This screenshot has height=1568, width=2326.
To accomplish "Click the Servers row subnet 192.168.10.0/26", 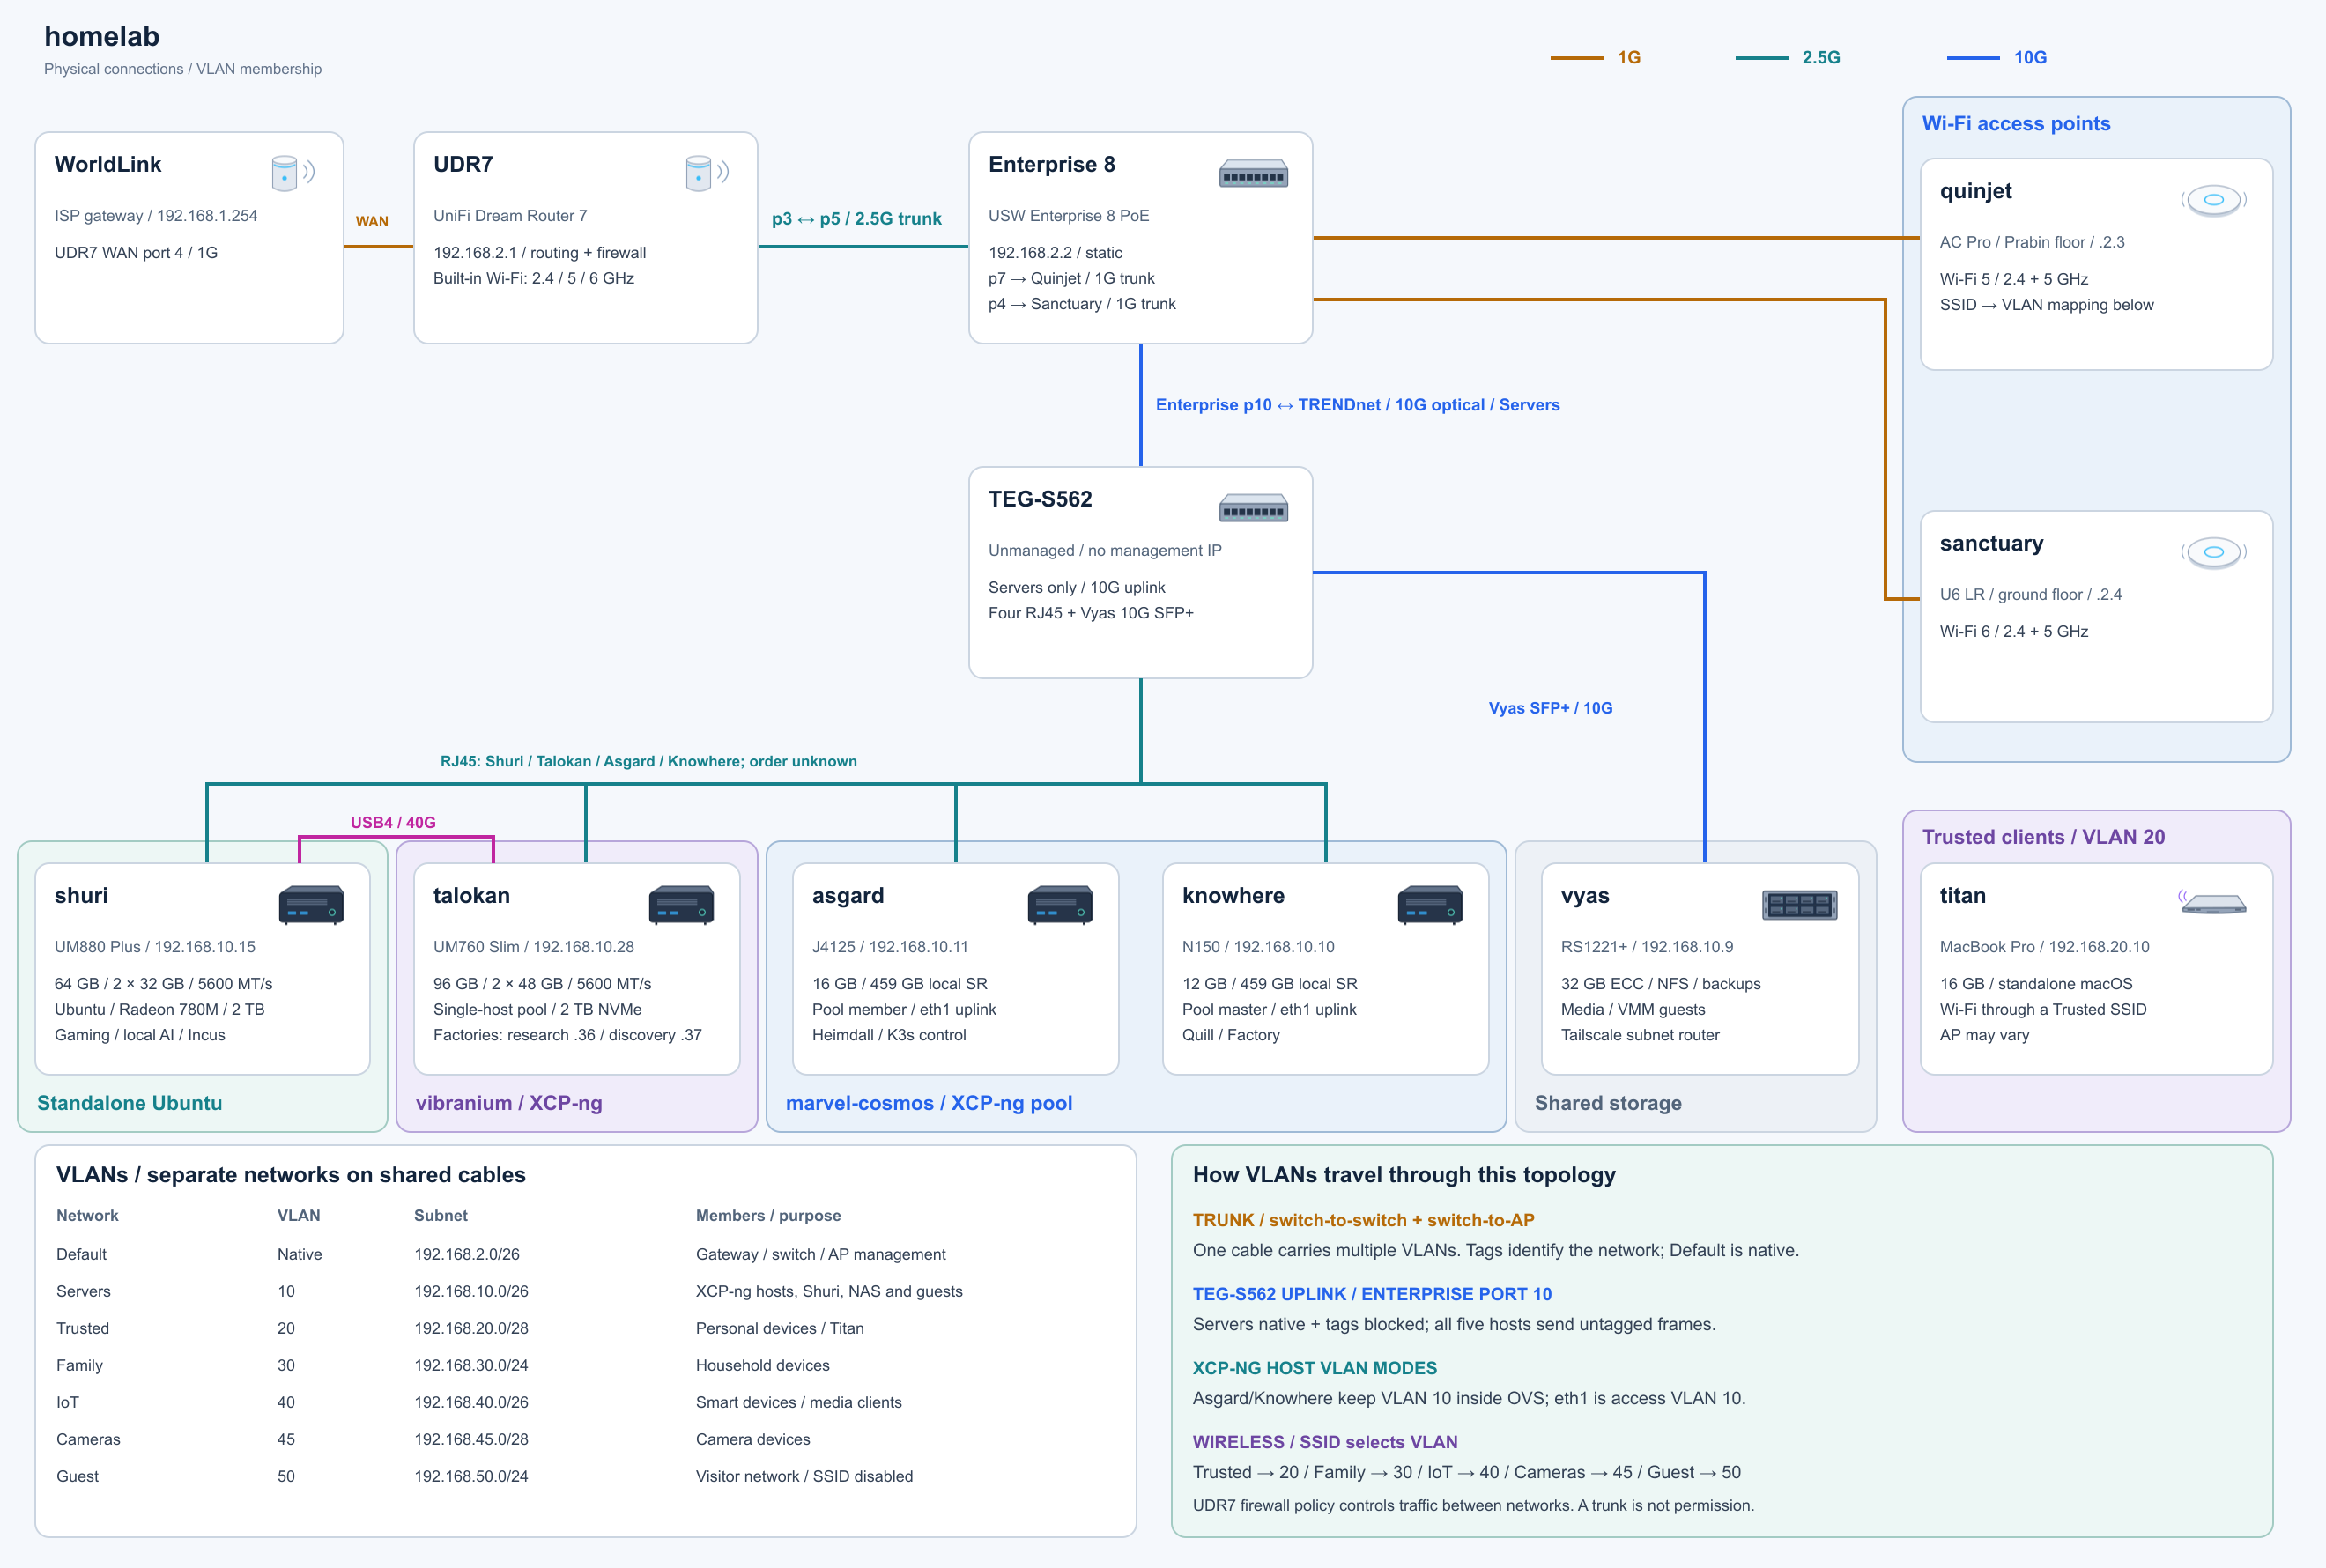I will point(471,1291).
